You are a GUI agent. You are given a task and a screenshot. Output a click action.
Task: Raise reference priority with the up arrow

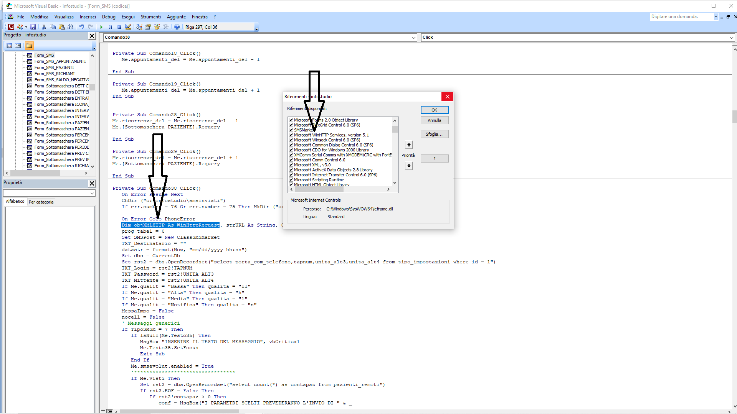pos(409,145)
